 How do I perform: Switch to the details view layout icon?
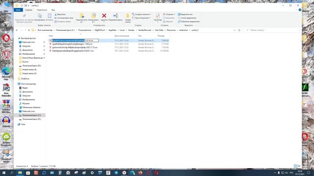pos(295,166)
